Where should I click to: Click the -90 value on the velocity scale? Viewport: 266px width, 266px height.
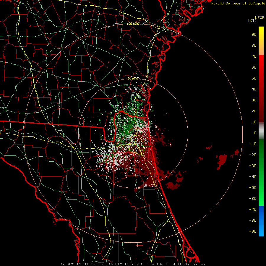(x=253, y=231)
